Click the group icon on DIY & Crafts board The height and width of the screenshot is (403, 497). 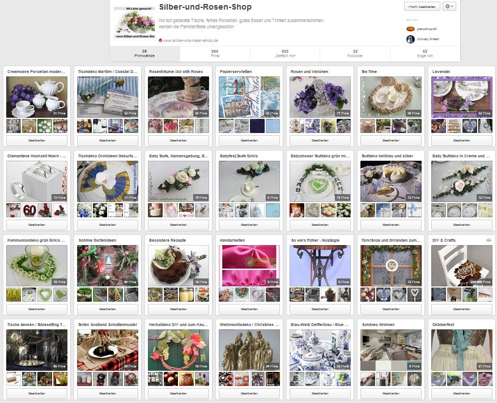click(488, 241)
